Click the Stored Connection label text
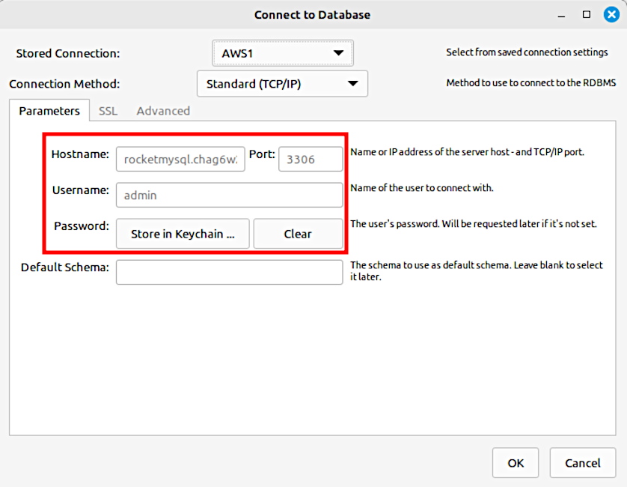Viewport: 627px width, 487px height. pos(68,54)
